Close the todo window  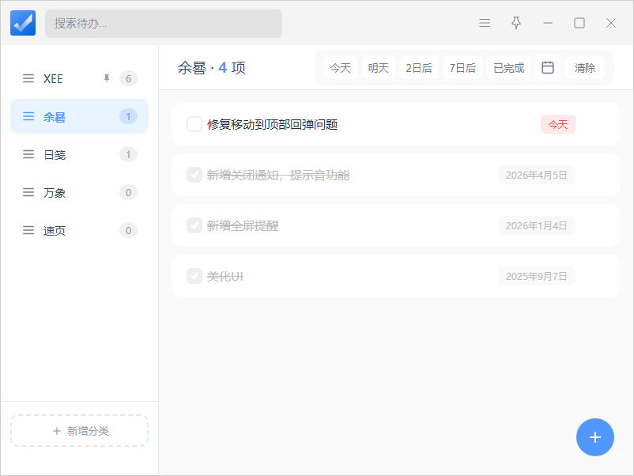coord(611,23)
